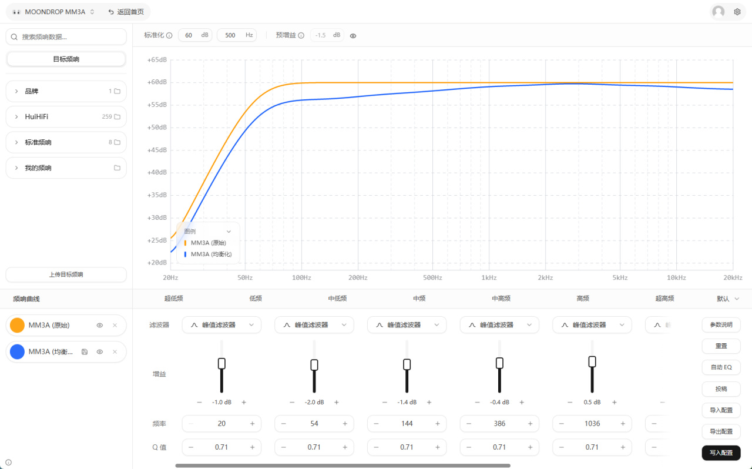Viewport: 752px width, 469px height.
Task: Toggle pre-gain eye visibility icon
Action: click(x=353, y=35)
